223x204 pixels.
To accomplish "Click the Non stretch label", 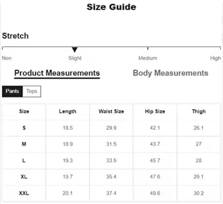I will [x=7, y=58].
